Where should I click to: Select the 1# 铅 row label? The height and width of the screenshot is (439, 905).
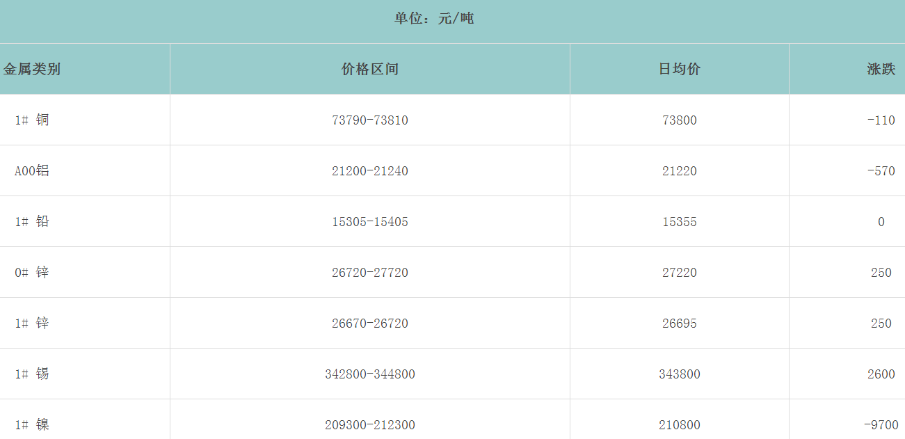[x=32, y=221]
